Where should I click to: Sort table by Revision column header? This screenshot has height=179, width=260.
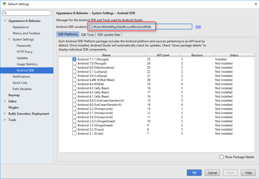[x=197, y=55]
